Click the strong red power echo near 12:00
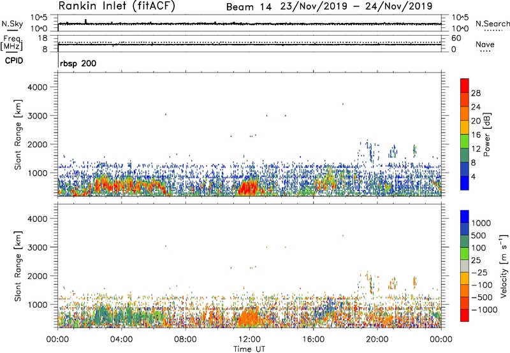The image size is (510, 353). 248,188
